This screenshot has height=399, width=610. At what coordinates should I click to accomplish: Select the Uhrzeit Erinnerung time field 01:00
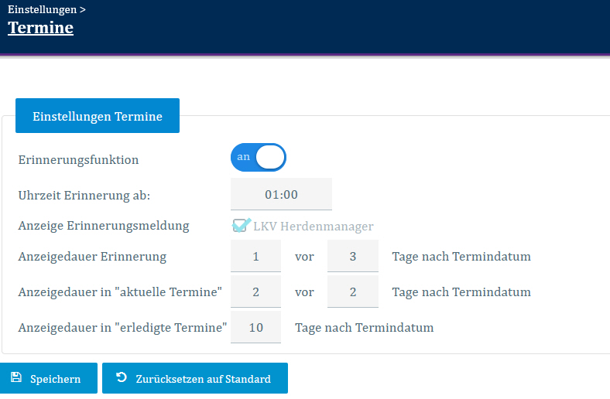[281, 194]
